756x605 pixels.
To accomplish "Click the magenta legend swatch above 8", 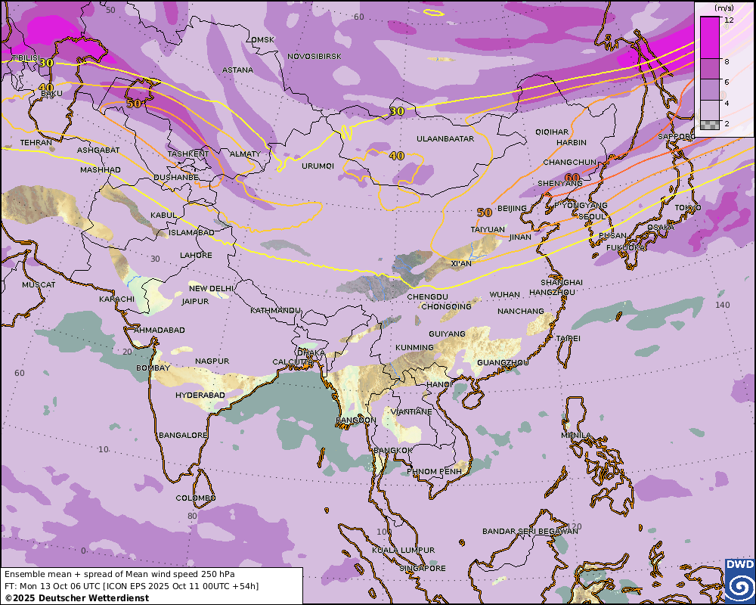I will coord(709,38).
